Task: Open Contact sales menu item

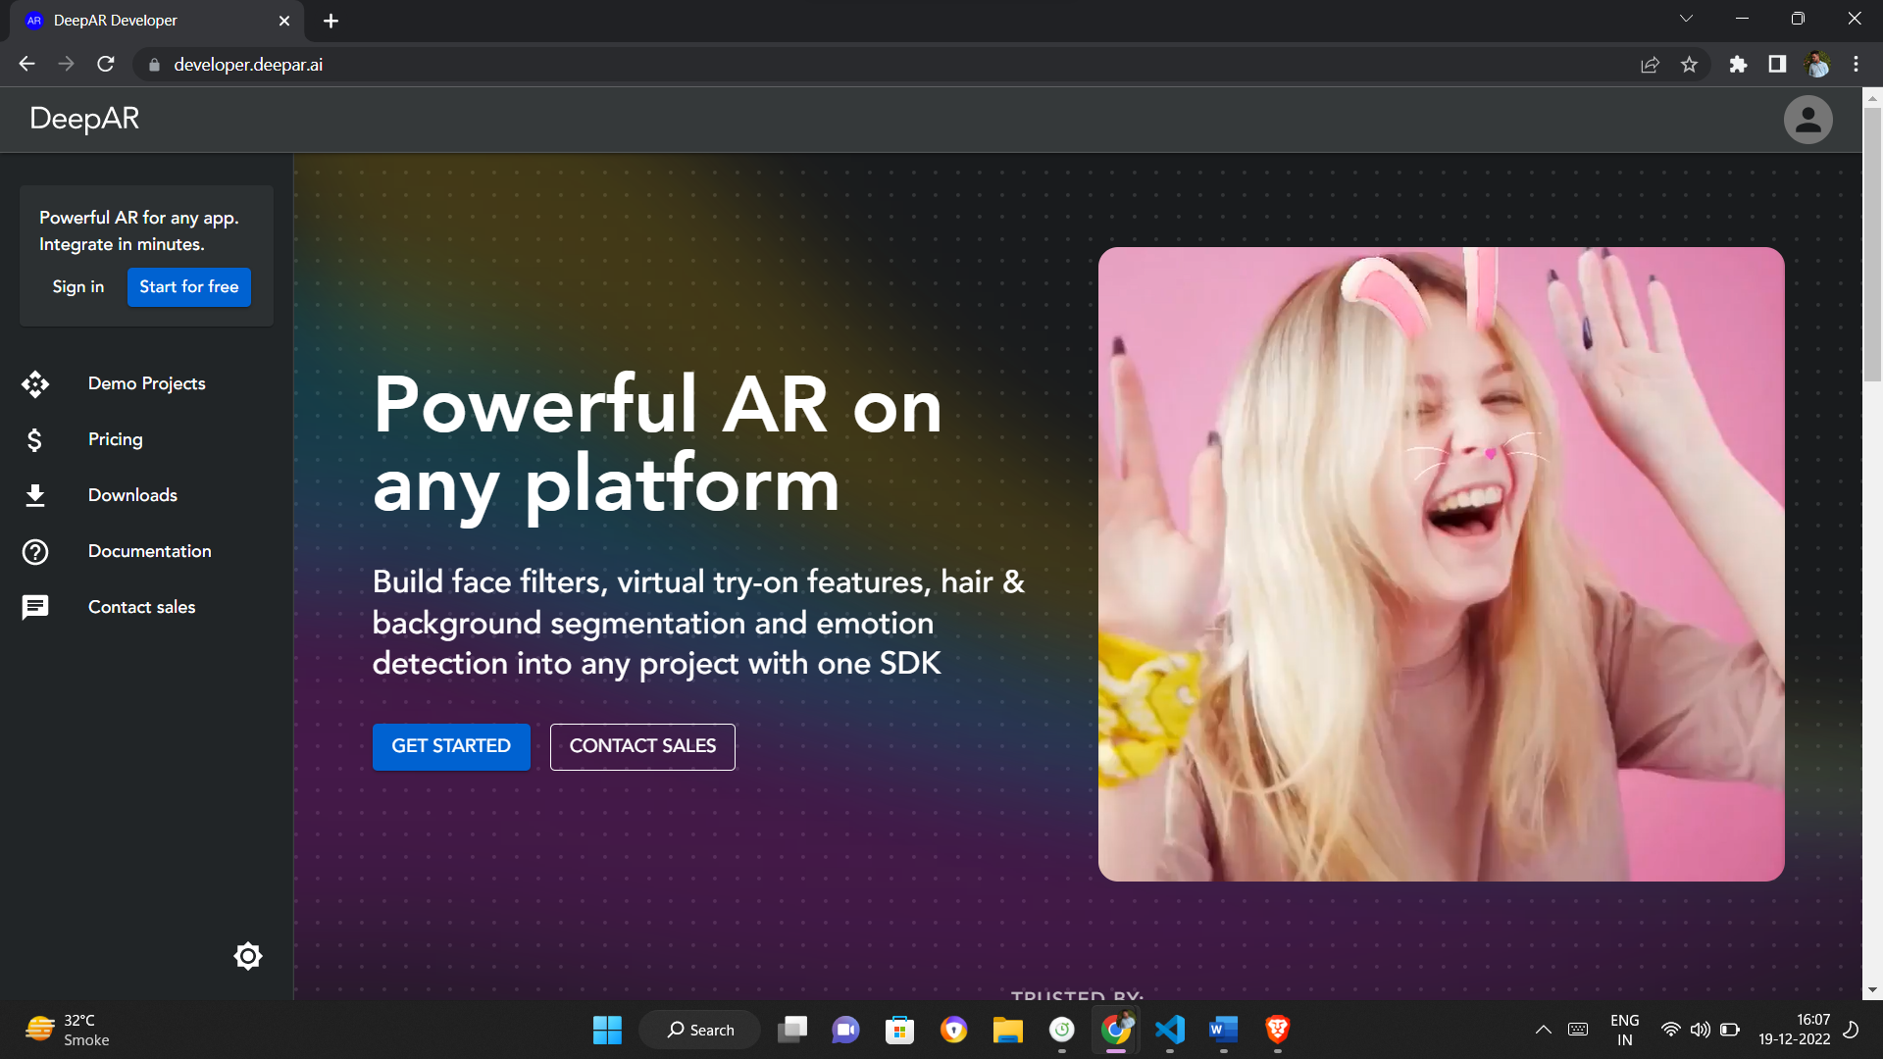Action: (142, 607)
